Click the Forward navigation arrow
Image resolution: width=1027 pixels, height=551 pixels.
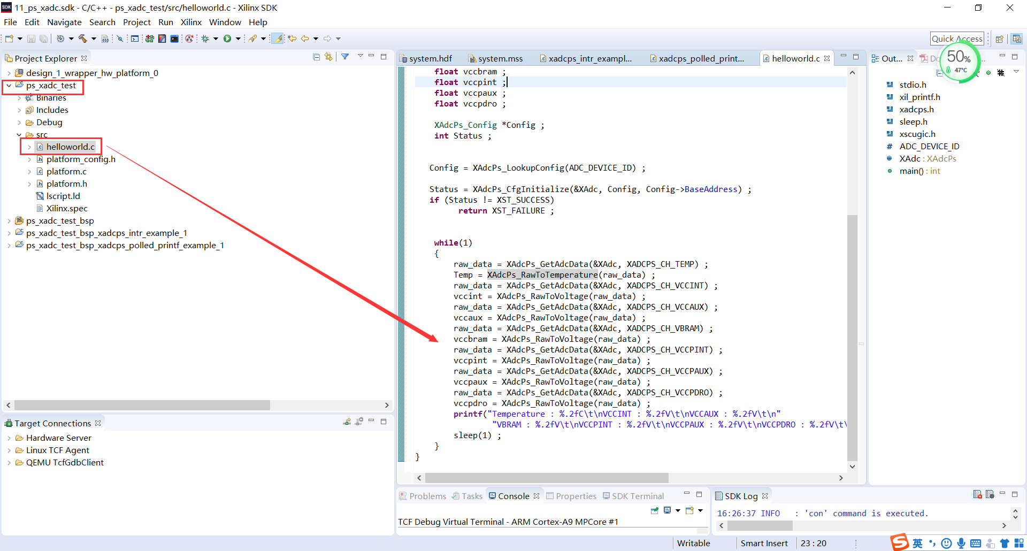coord(327,39)
